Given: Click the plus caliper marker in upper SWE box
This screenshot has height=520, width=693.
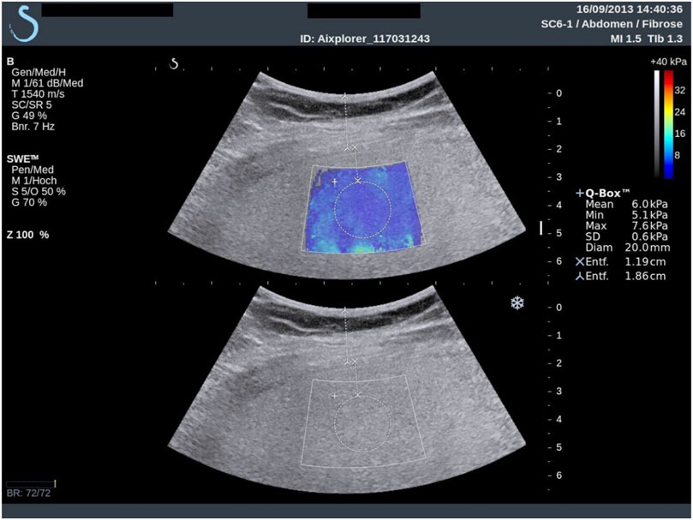Looking at the screenshot, I should (x=335, y=182).
